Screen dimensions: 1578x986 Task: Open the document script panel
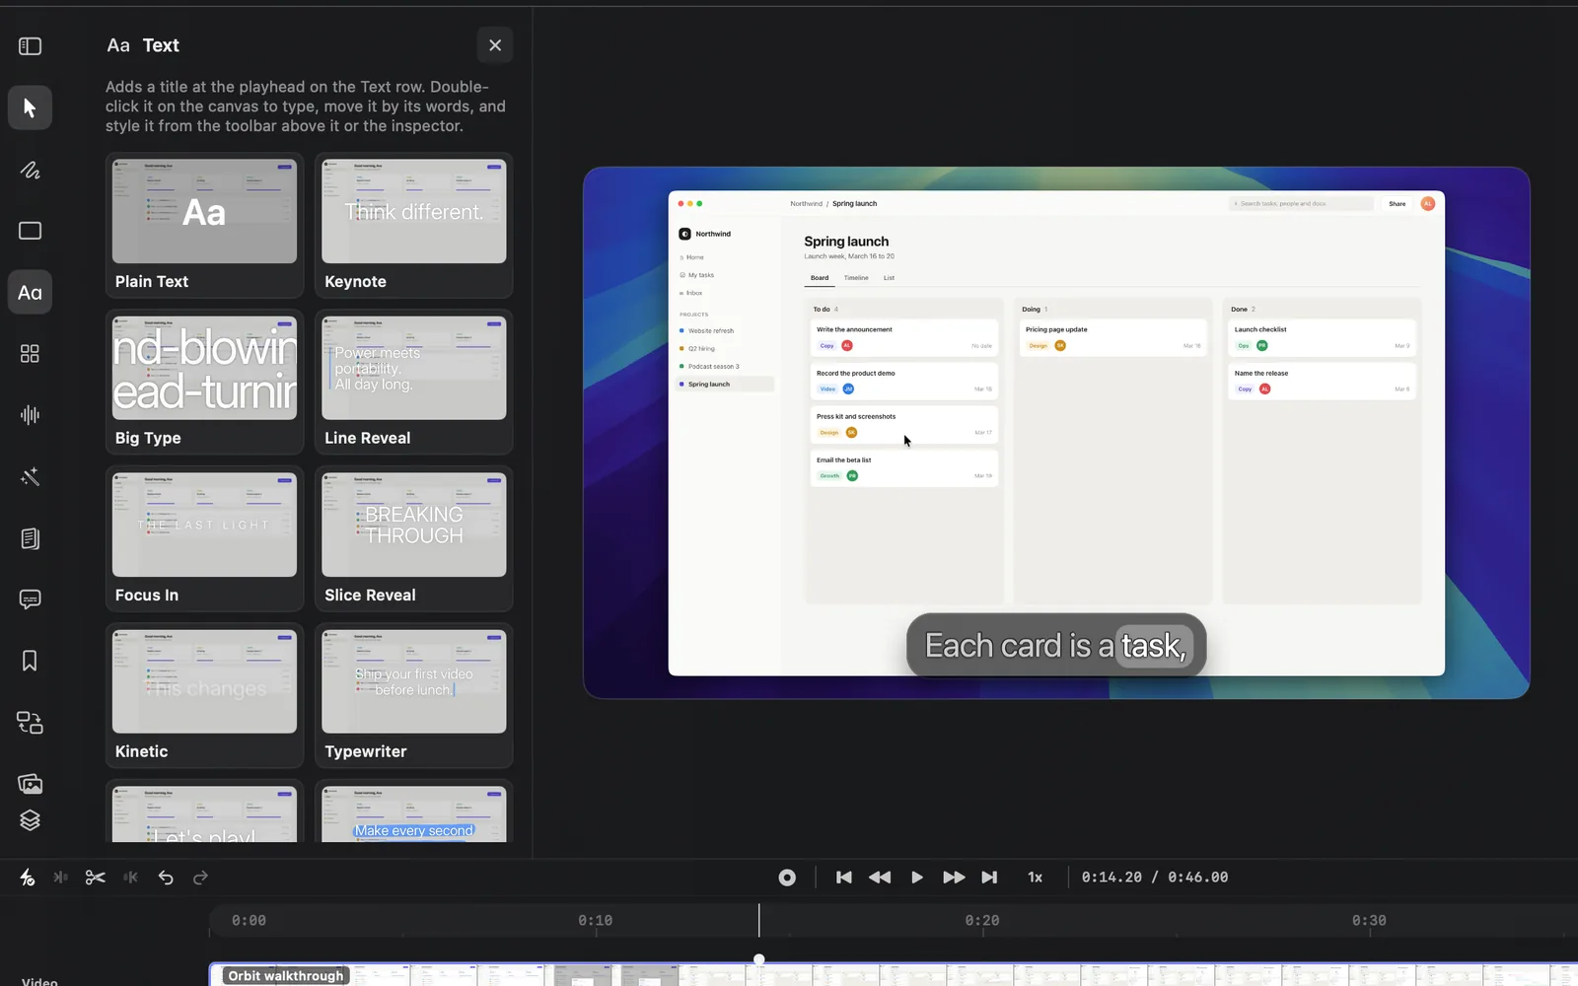coord(30,538)
